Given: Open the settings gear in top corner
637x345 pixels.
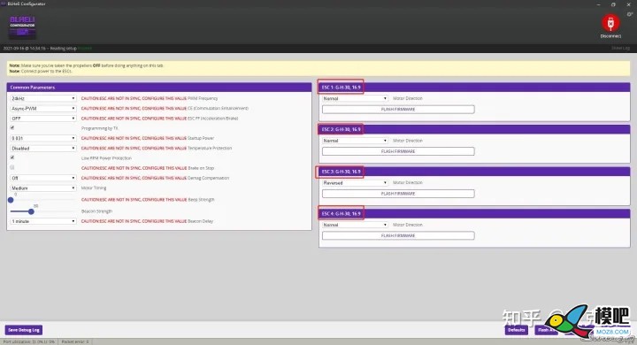Looking at the screenshot, I should tap(629, 14).
